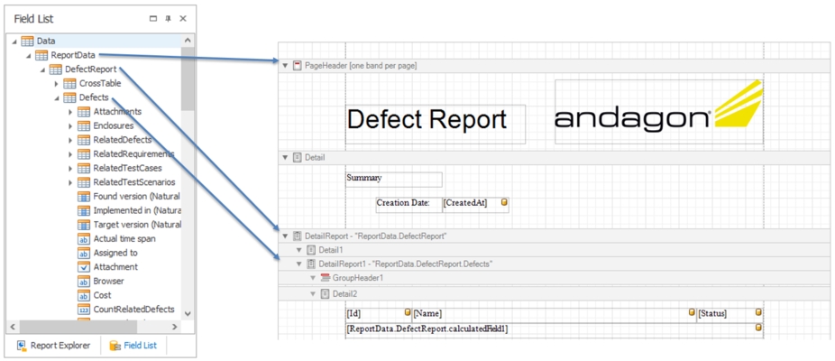Switch to the Report Explorer tab
Image resolution: width=835 pixels, height=361 pixels.
[x=52, y=345]
